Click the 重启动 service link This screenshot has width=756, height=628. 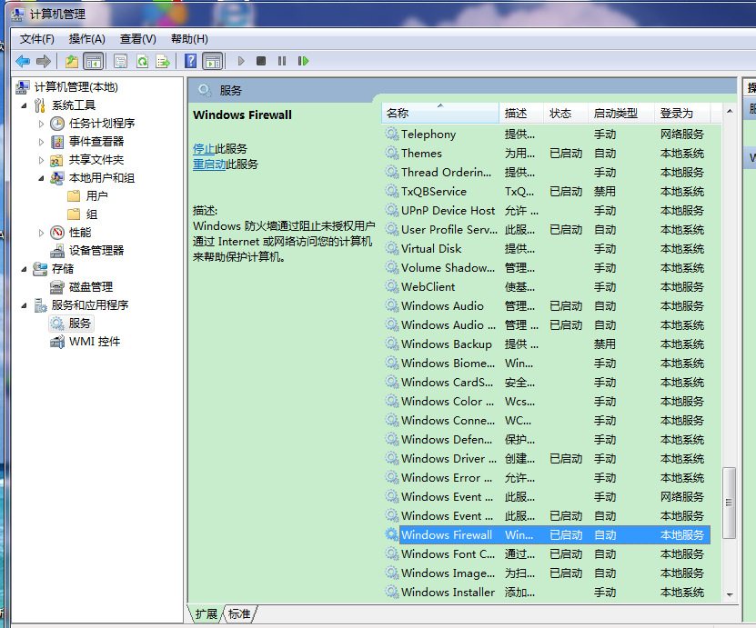209,164
